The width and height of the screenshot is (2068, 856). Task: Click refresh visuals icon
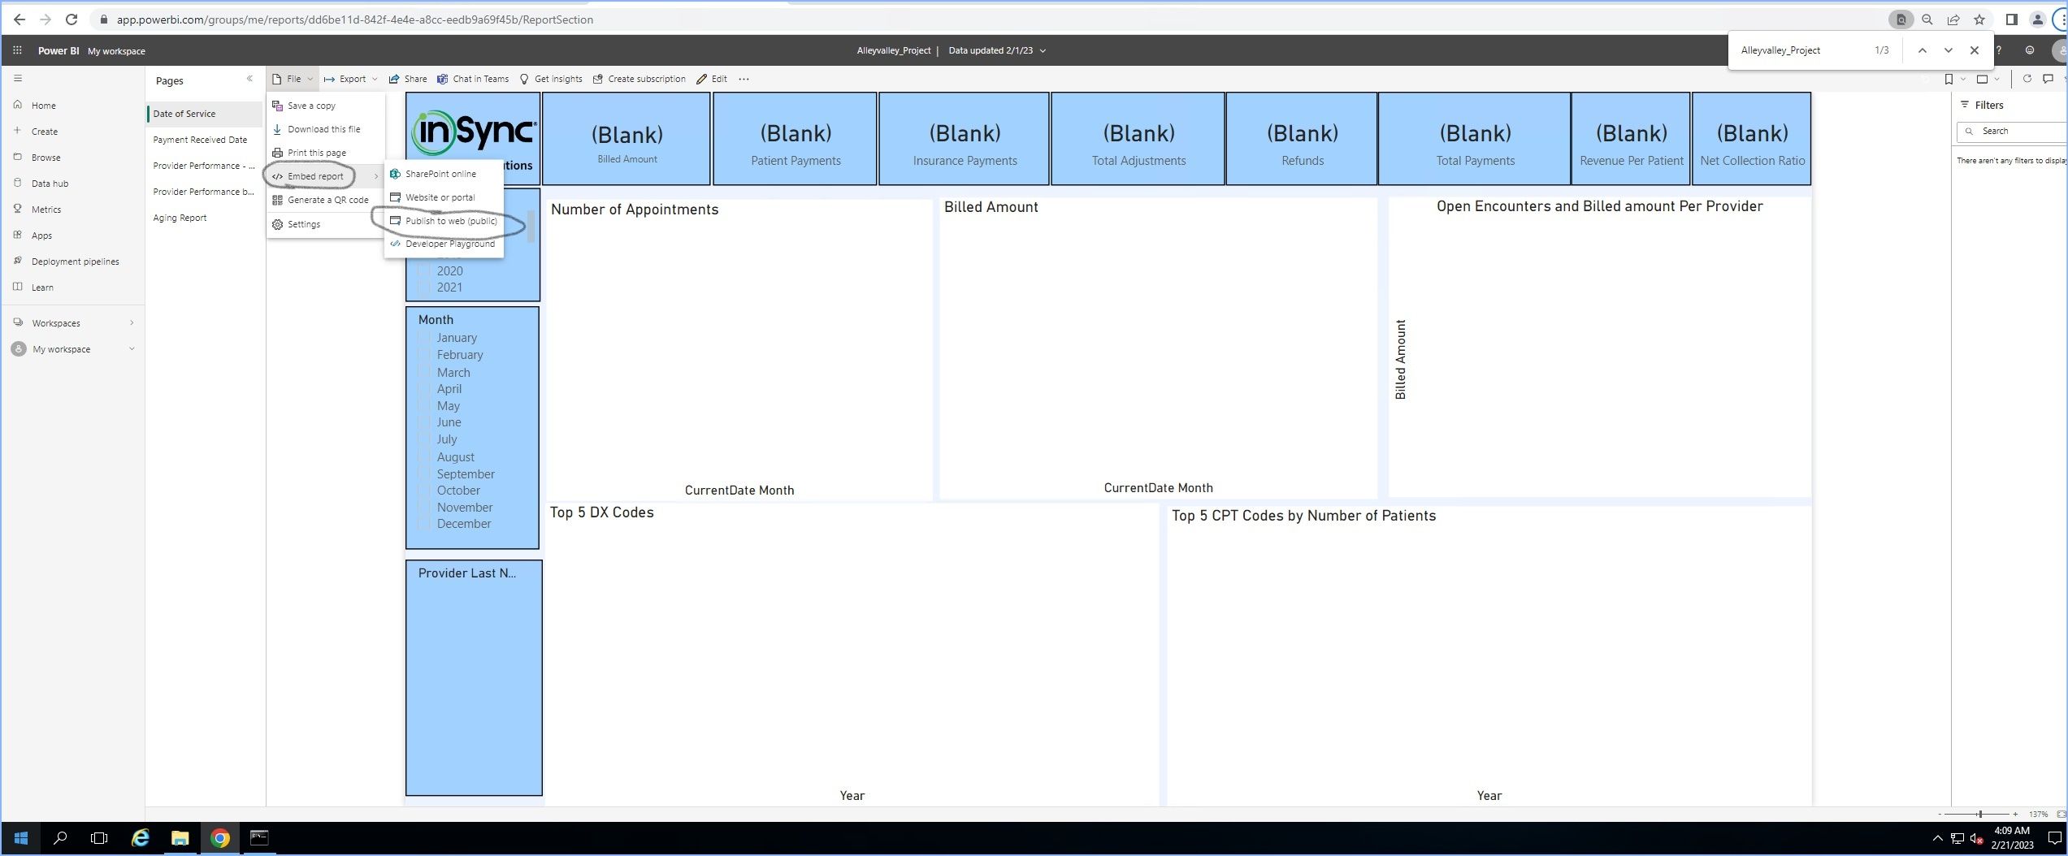click(2027, 79)
